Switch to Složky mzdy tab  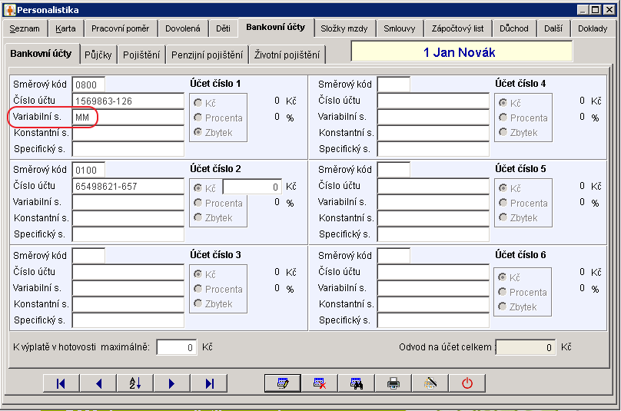[344, 28]
